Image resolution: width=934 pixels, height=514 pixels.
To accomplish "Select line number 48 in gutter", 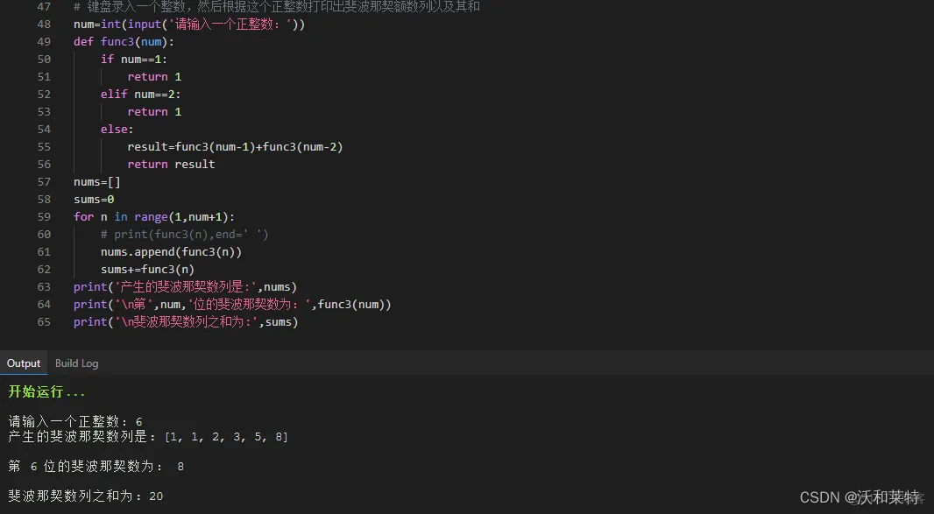I will pyautogui.click(x=44, y=25).
